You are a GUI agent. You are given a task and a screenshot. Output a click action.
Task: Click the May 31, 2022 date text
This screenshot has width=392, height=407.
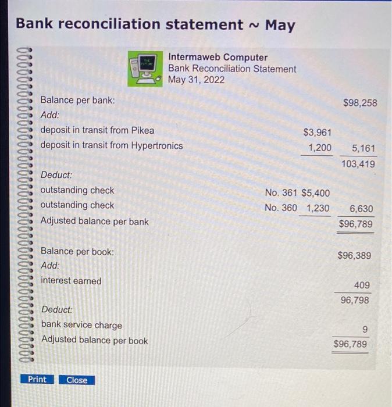[x=196, y=80]
